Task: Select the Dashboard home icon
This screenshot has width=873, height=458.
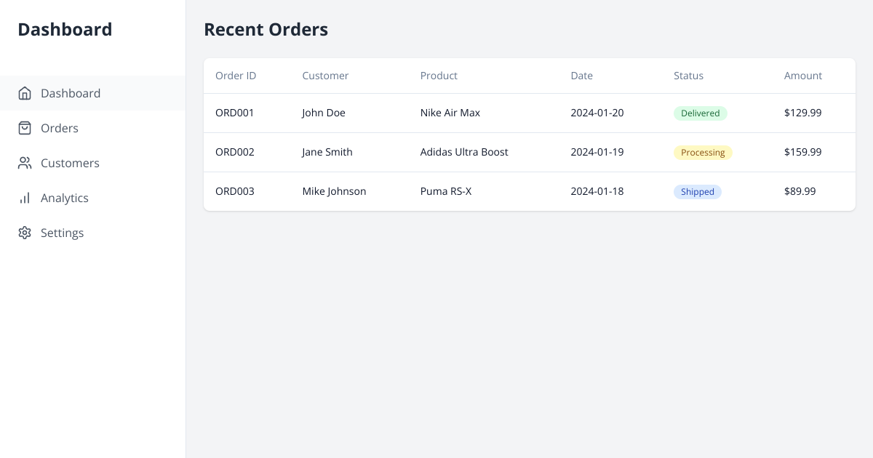Action: click(25, 93)
